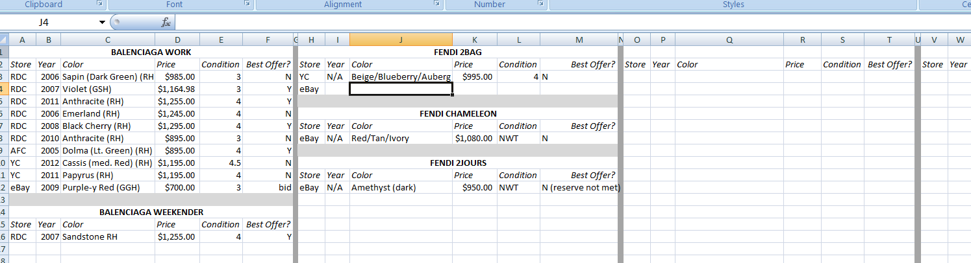
Task: Click cell Dolma (Lt. Green) (RH)
Action: point(108,150)
